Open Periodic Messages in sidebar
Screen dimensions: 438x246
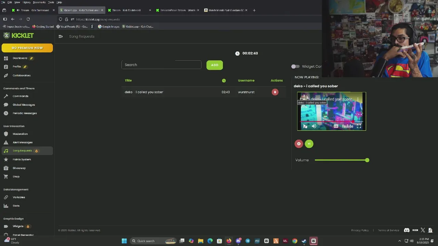click(x=25, y=113)
